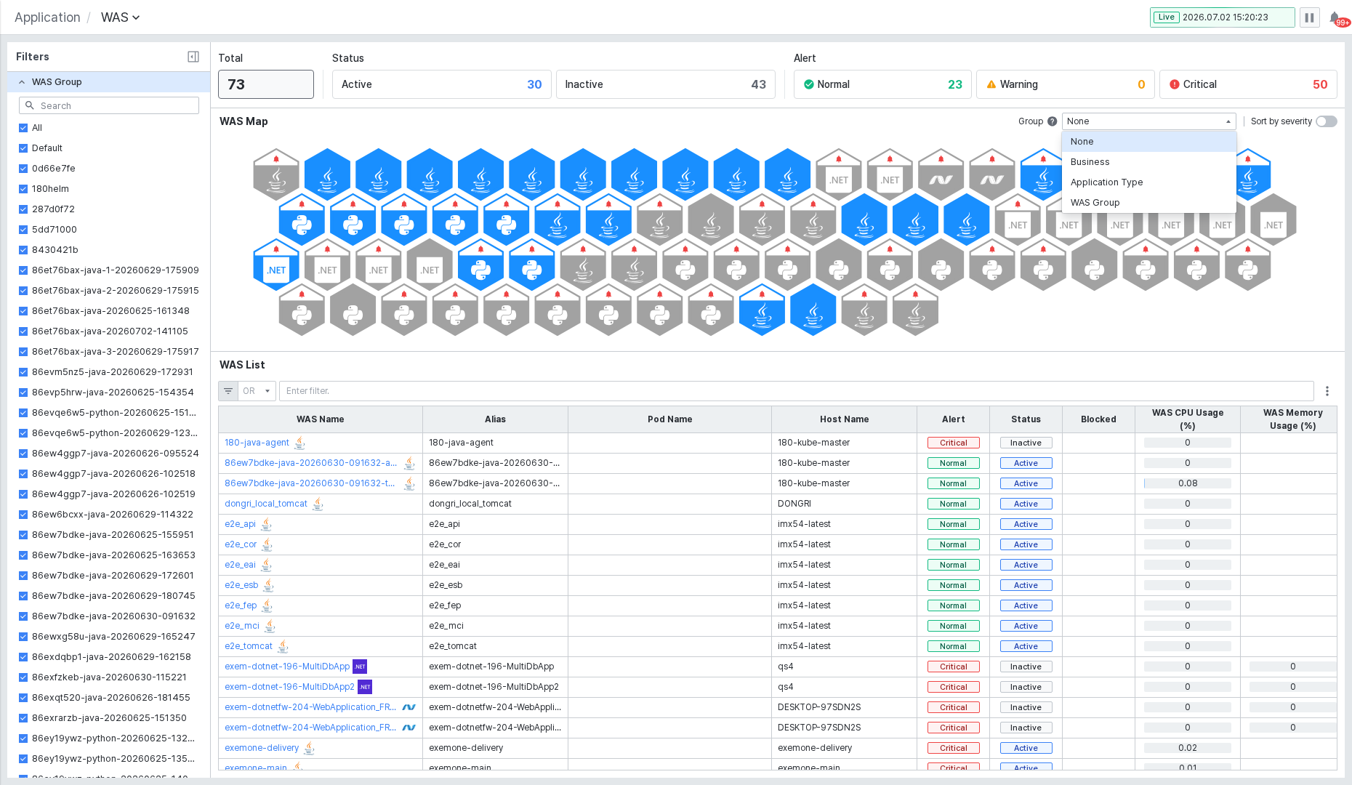The image size is (1352, 785).
Task: Open the WAS List kebab menu
Action: [1327, 391]
